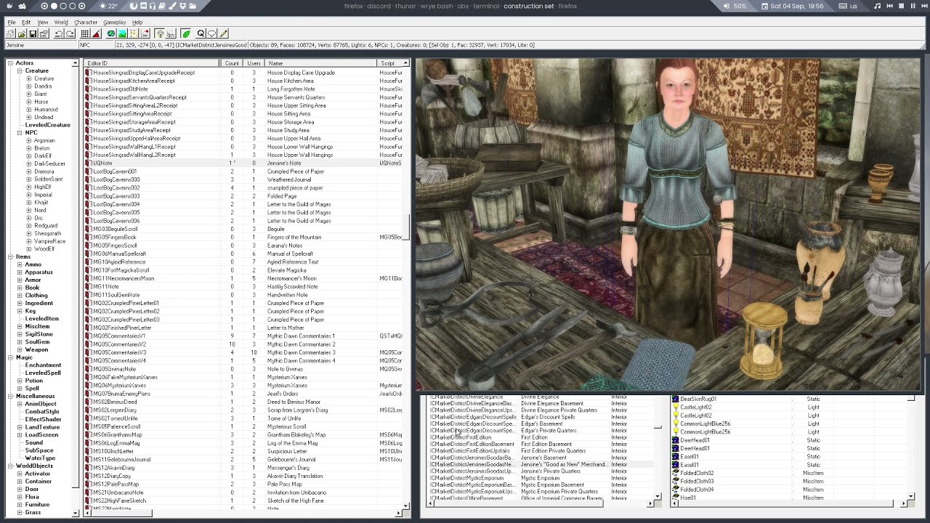Open the World menu
The image size is (930, 523).
tap(61, 23)
